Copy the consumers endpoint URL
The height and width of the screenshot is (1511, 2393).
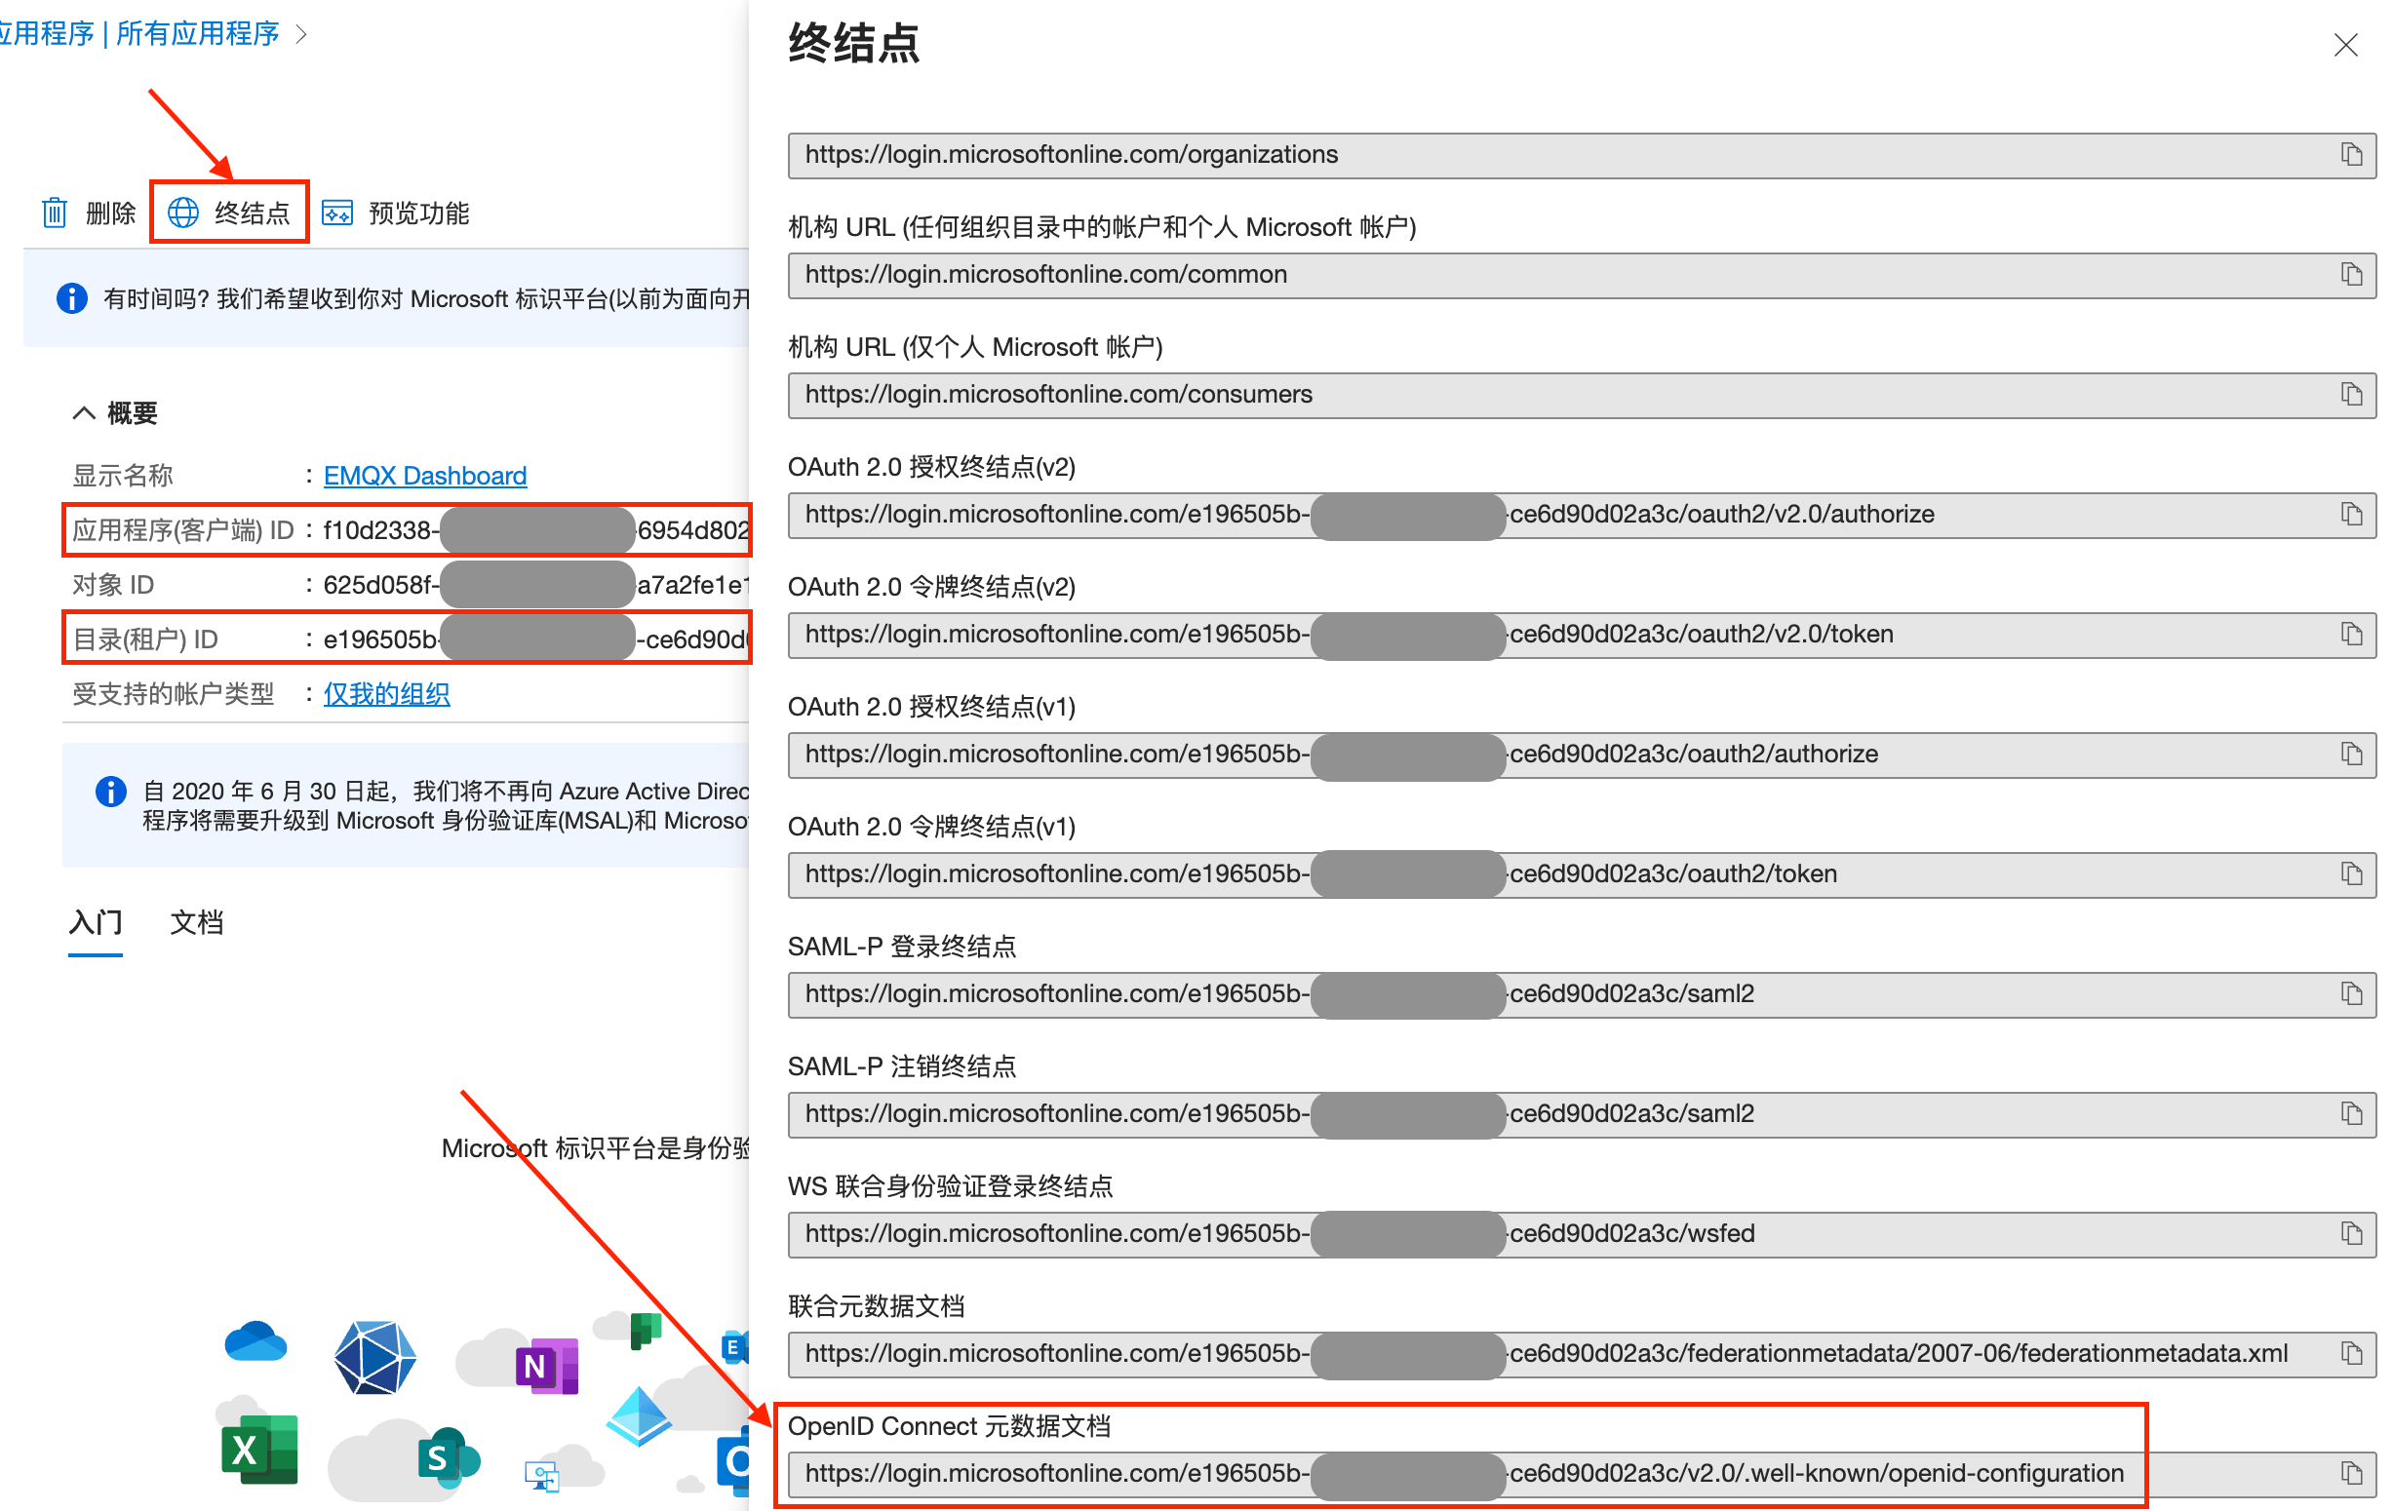point(2351,395)
